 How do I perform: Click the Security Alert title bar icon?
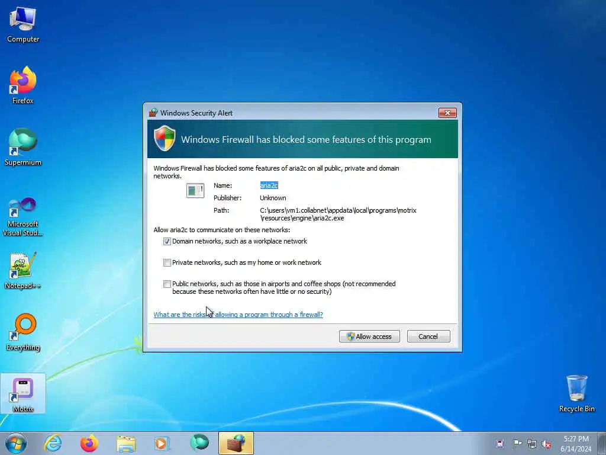tap(153, 113)
